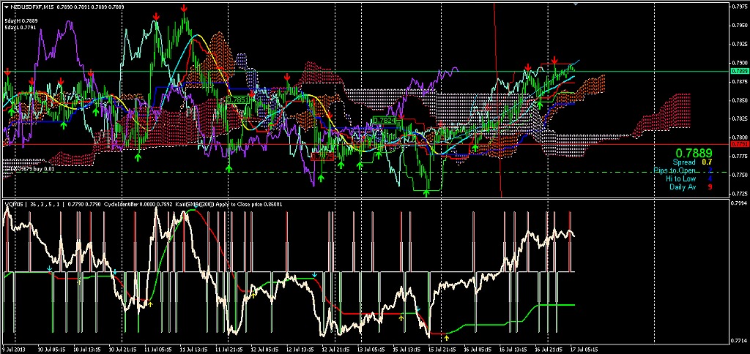The width and height of the screenshot is (750, 354).
Task: Click the 9 Jul 2013 date on time axis
Action: (x=15, y=350)
